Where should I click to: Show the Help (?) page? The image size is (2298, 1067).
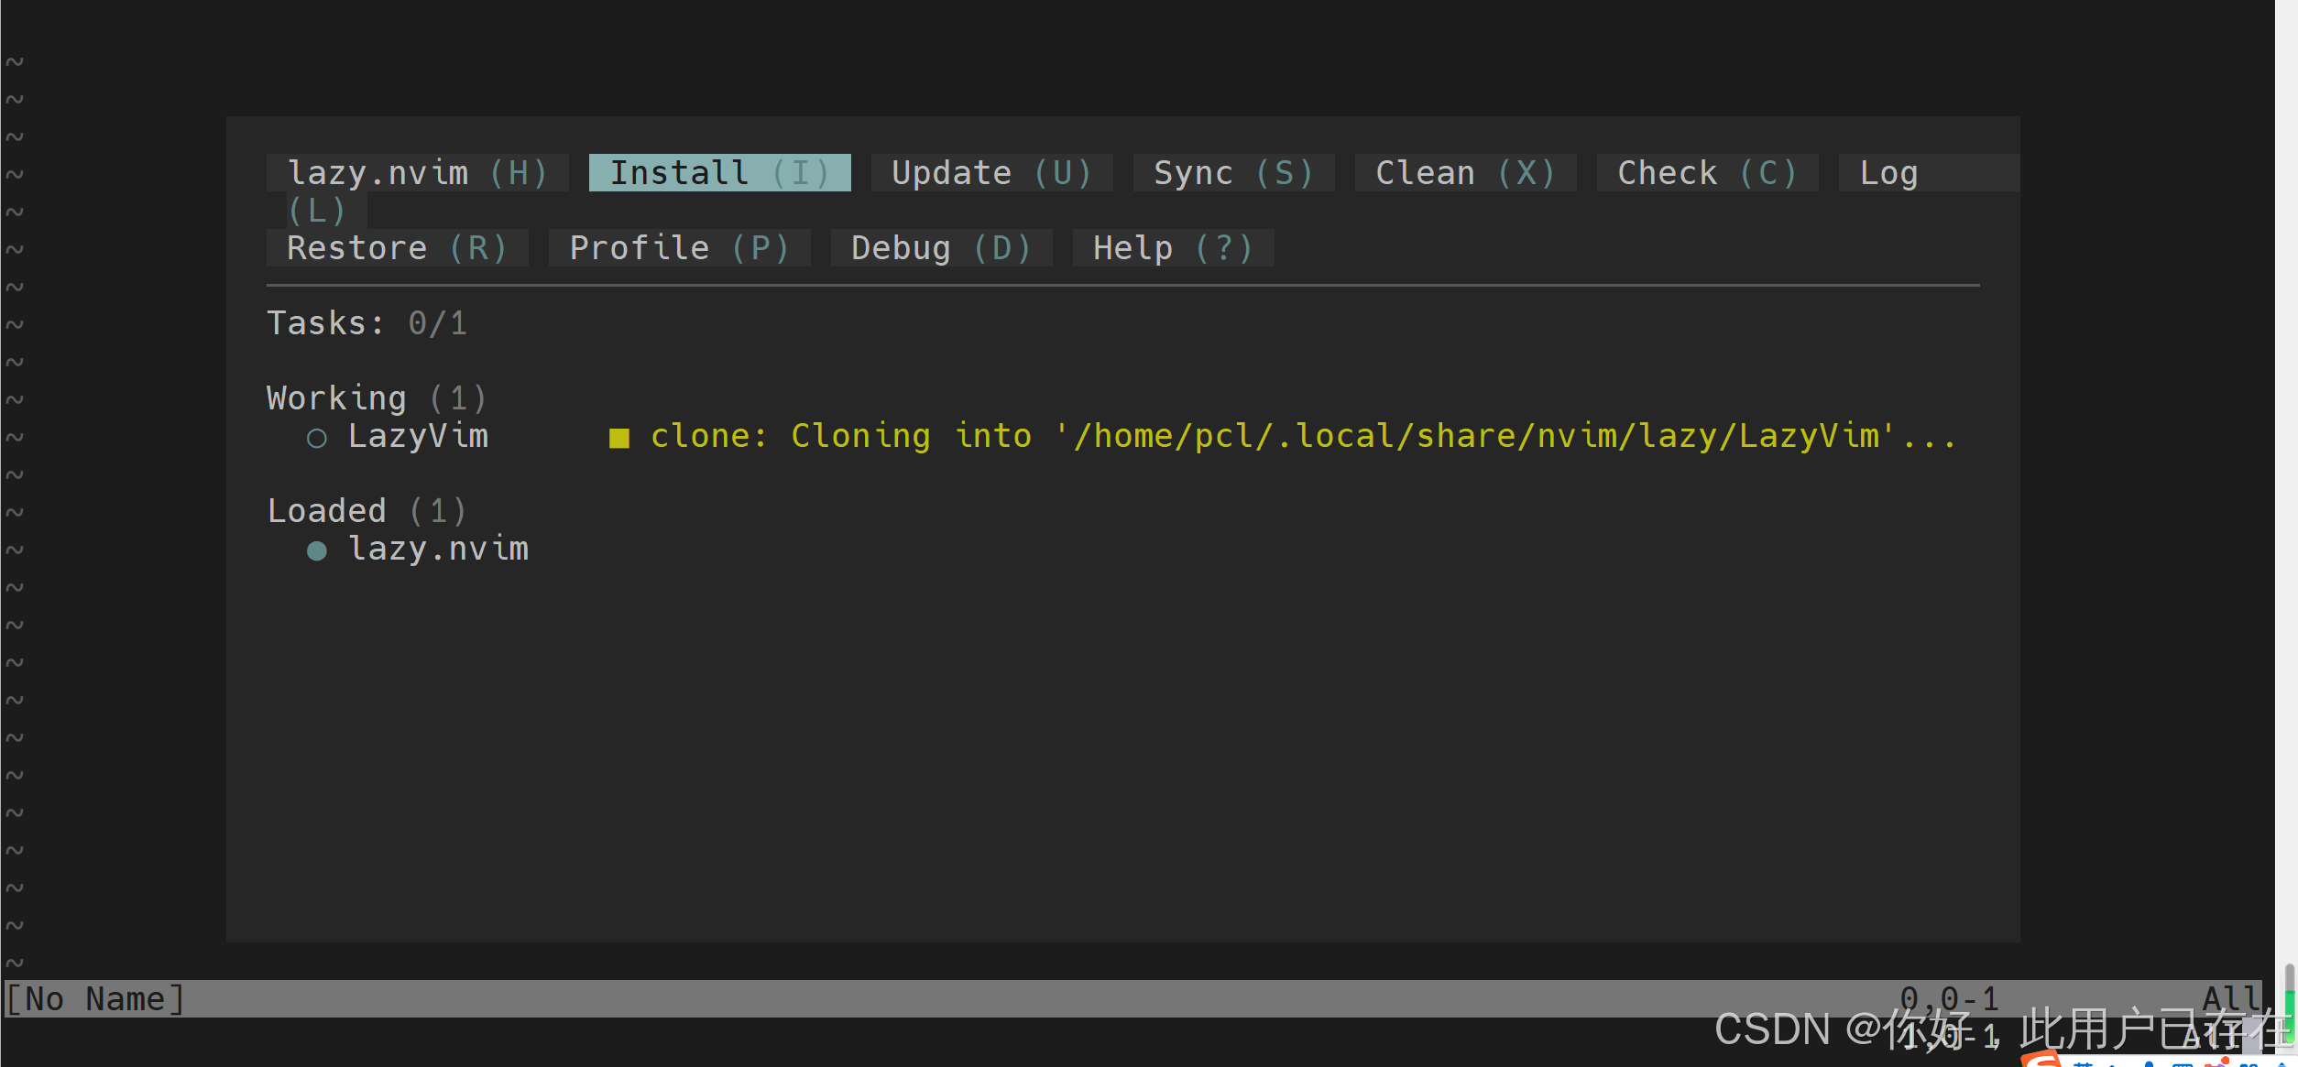click(x=1173, y=248)
